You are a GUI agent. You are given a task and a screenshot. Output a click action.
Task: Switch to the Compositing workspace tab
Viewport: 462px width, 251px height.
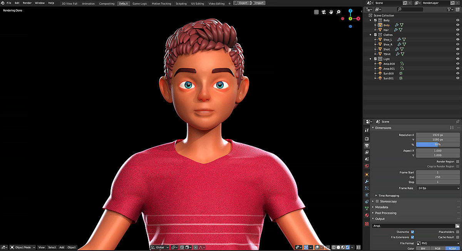tap(107, 3)
